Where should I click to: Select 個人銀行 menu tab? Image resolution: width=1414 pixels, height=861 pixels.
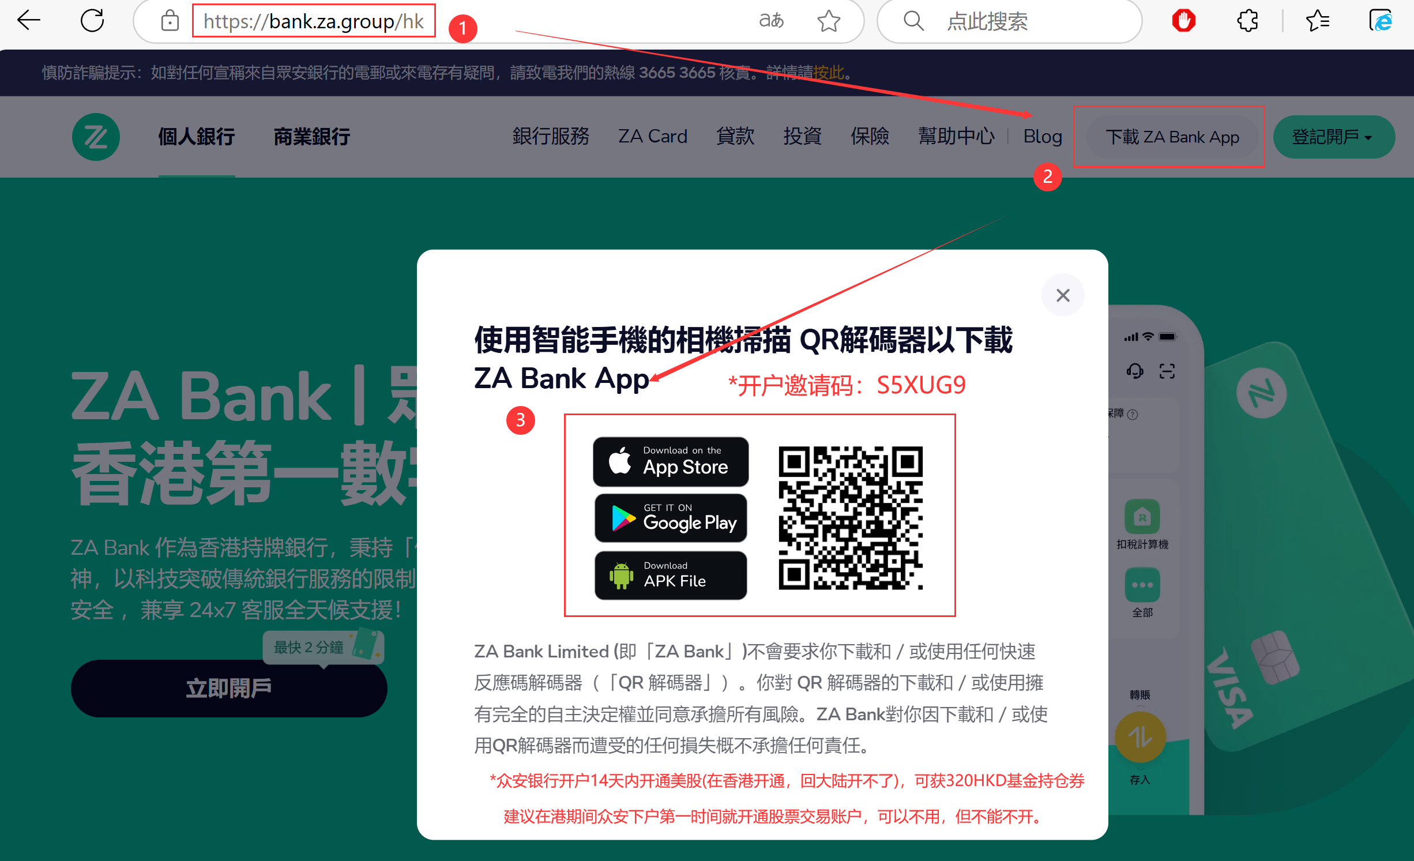(195, 137)
